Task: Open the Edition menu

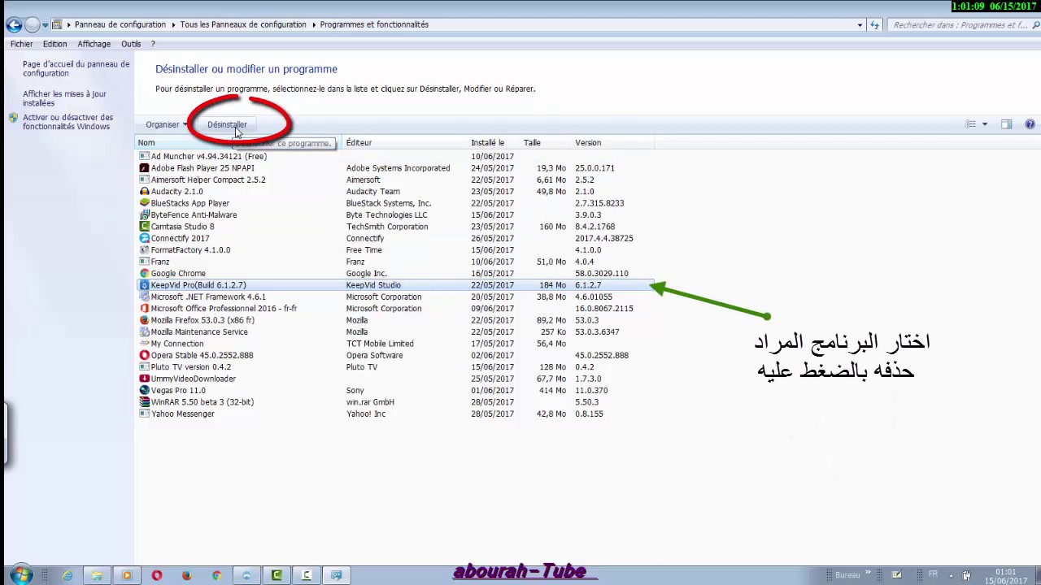Action: coord(55,44)
